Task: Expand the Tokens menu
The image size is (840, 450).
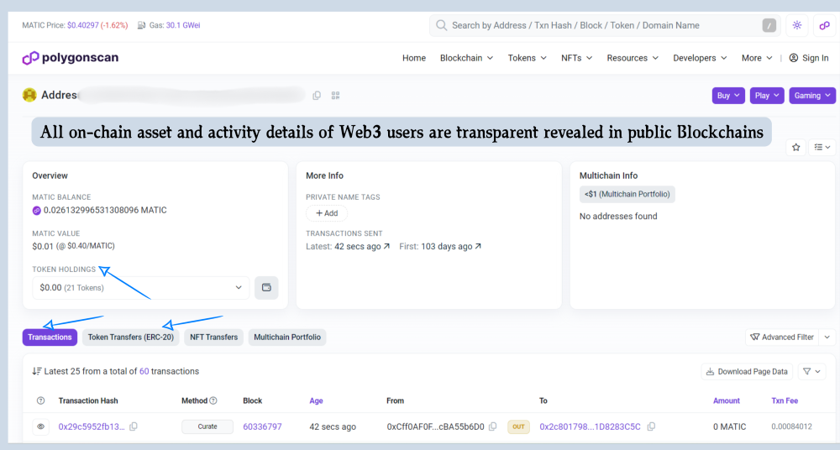Action: (528, 58)
